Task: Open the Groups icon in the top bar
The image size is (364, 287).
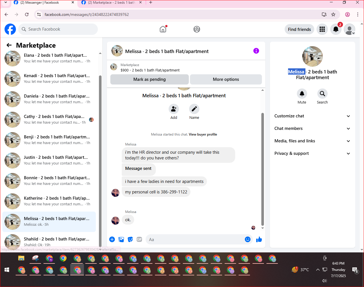Action: pos(197,29)
